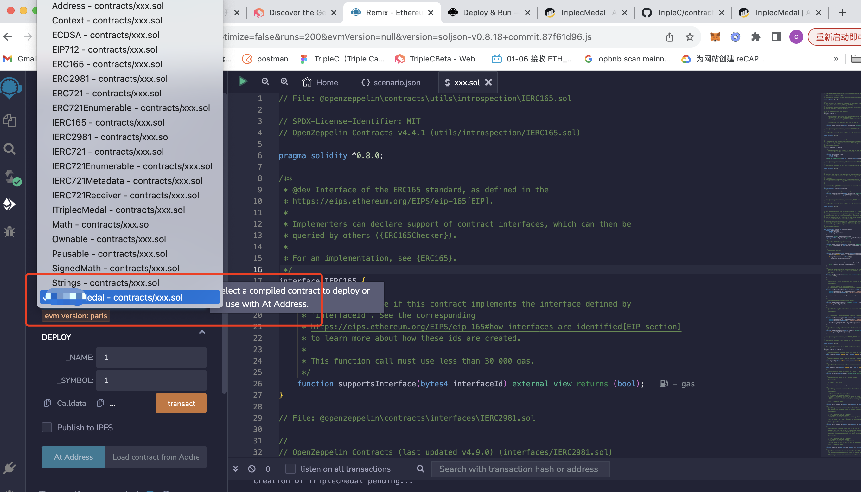
Task: Expand the terminal panel double chevron
Action: 236,469
